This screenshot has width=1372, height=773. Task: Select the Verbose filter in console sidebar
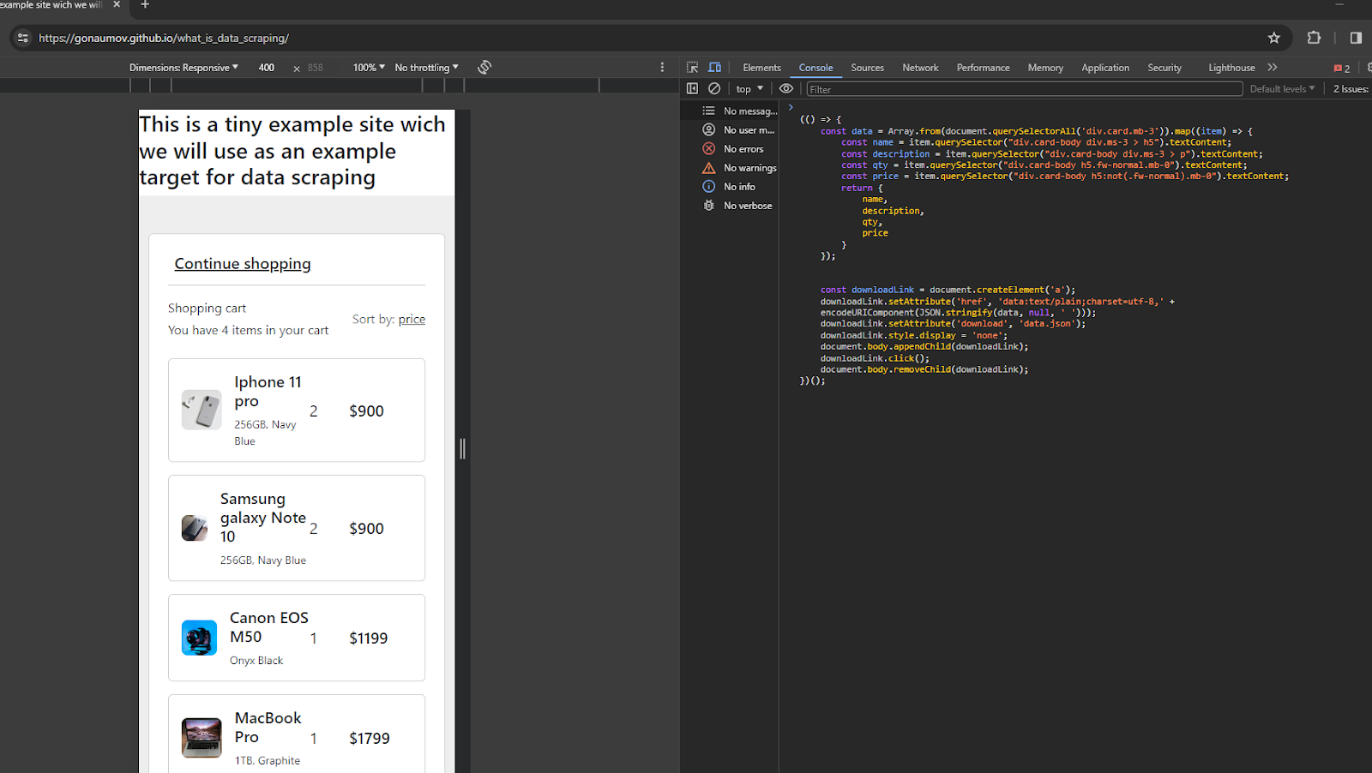click(748, 205)
